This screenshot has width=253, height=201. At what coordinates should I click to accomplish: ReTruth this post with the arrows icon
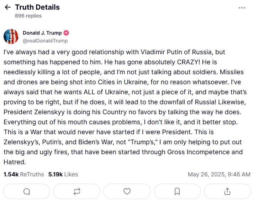click(x=77, y=191)
